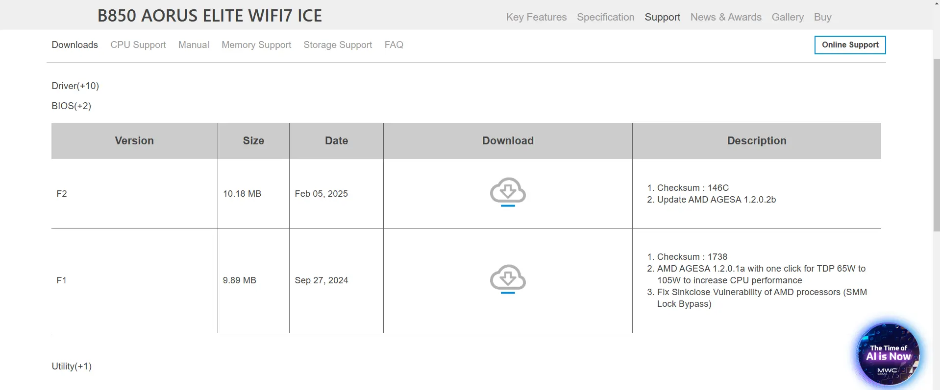Switch to the Downloads tab
Viewport: 940px width, 390px height.
click(x=74, y=45)
